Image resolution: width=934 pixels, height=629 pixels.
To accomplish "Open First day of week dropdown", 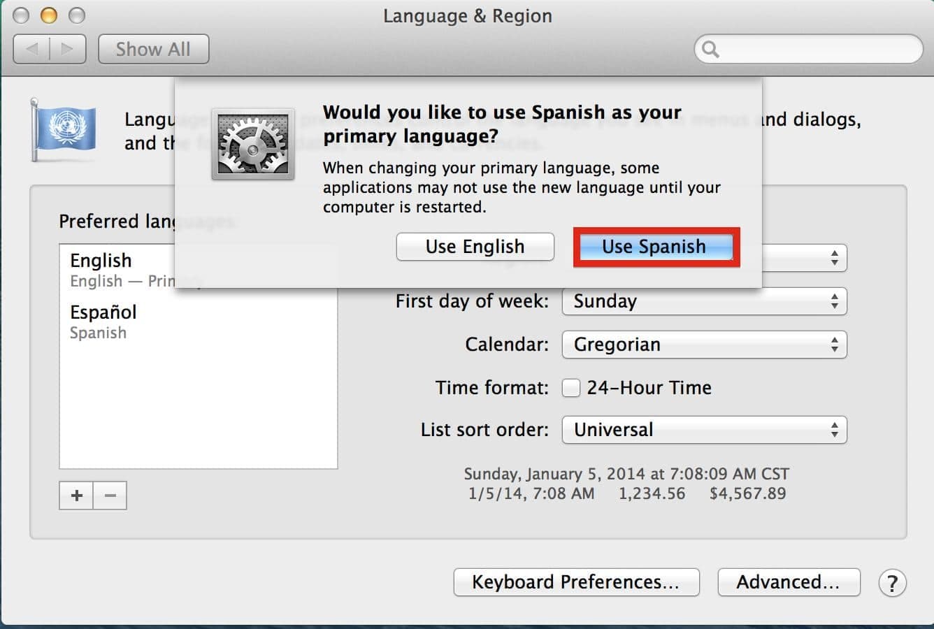I will click(x=704, y=301).
